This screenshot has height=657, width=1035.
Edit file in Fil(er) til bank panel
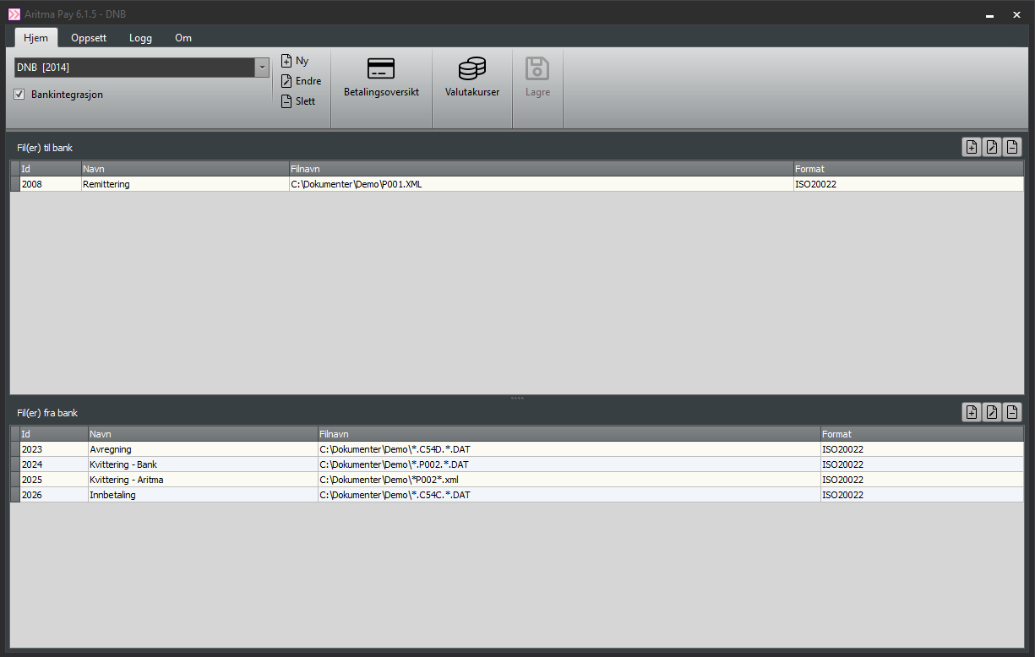click(x=992, y=147)
